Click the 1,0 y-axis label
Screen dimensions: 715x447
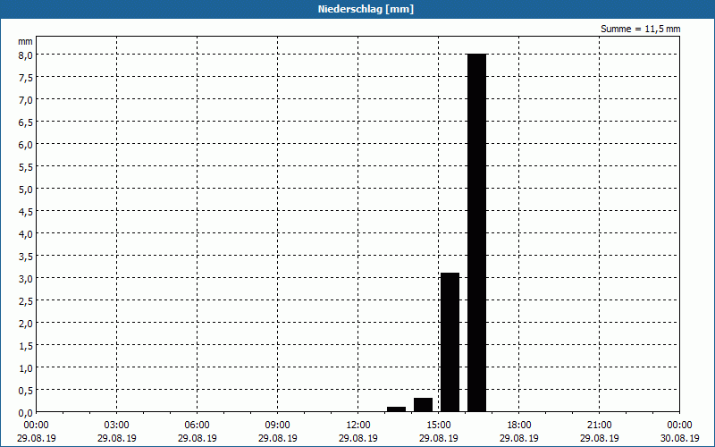point(26,367)
